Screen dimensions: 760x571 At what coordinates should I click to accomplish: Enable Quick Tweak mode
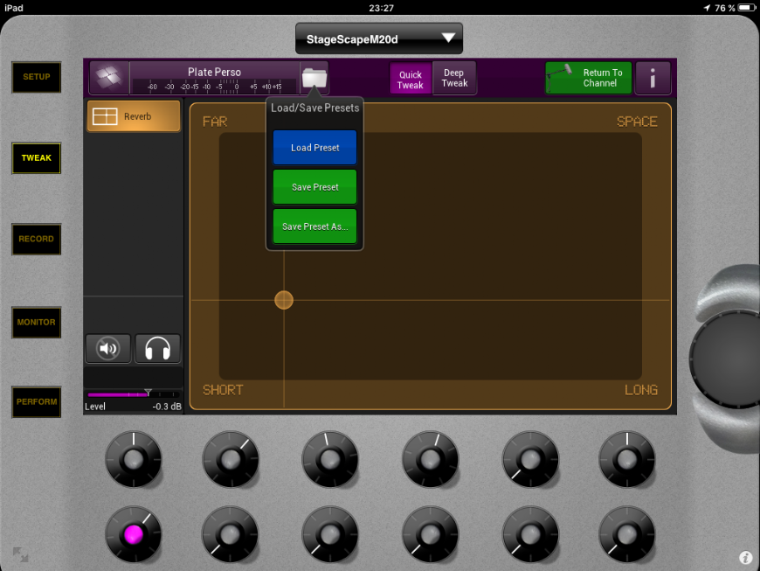click(411, 79)
